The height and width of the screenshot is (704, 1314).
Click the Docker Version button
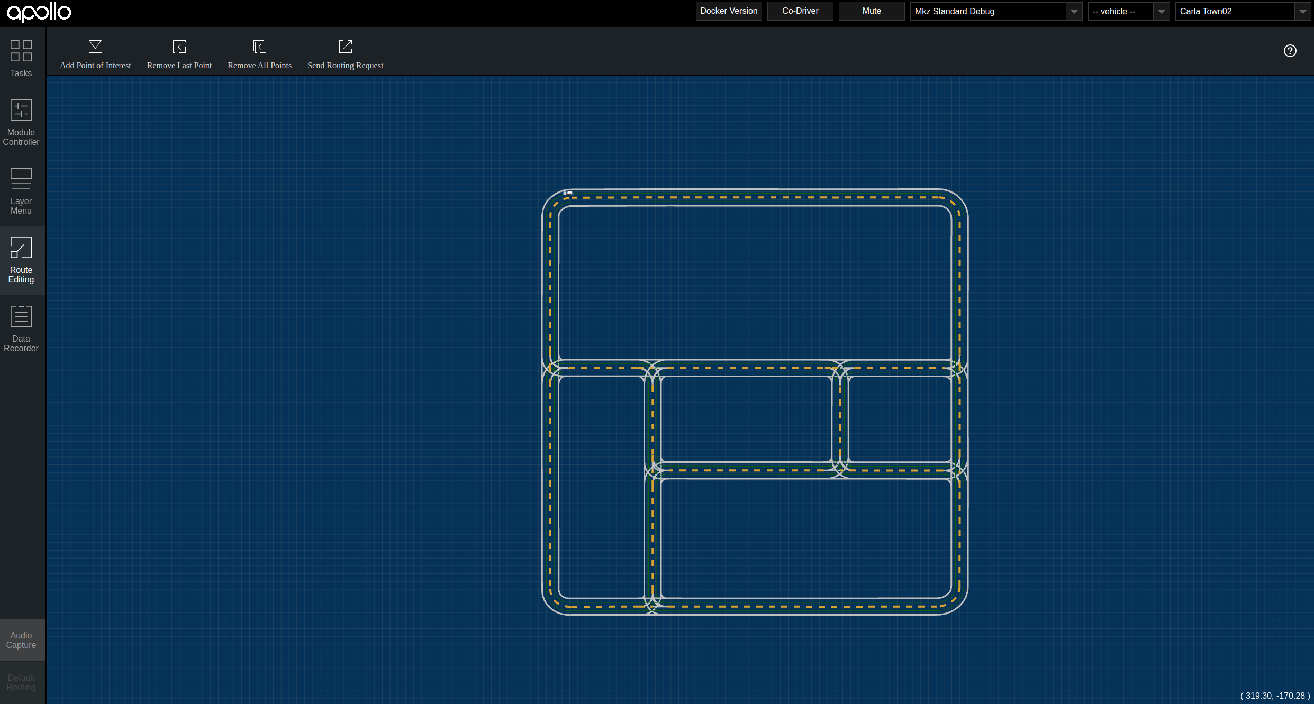click(728, 11)
